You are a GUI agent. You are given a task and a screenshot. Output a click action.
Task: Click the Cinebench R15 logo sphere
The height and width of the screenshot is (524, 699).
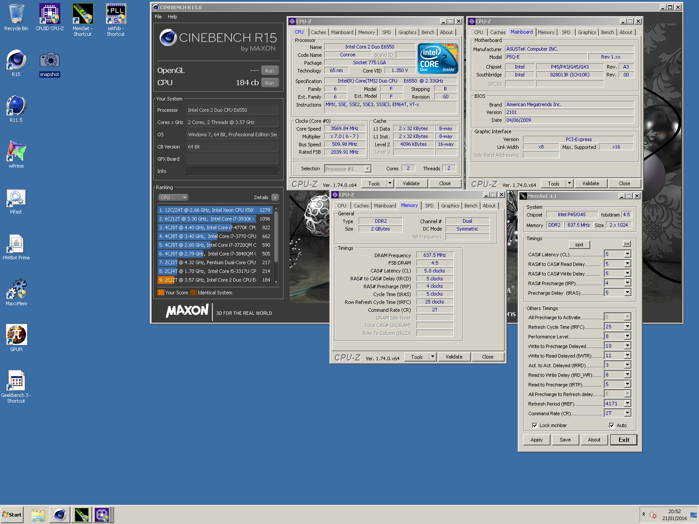pyautogui.click(x=168, y=38)
